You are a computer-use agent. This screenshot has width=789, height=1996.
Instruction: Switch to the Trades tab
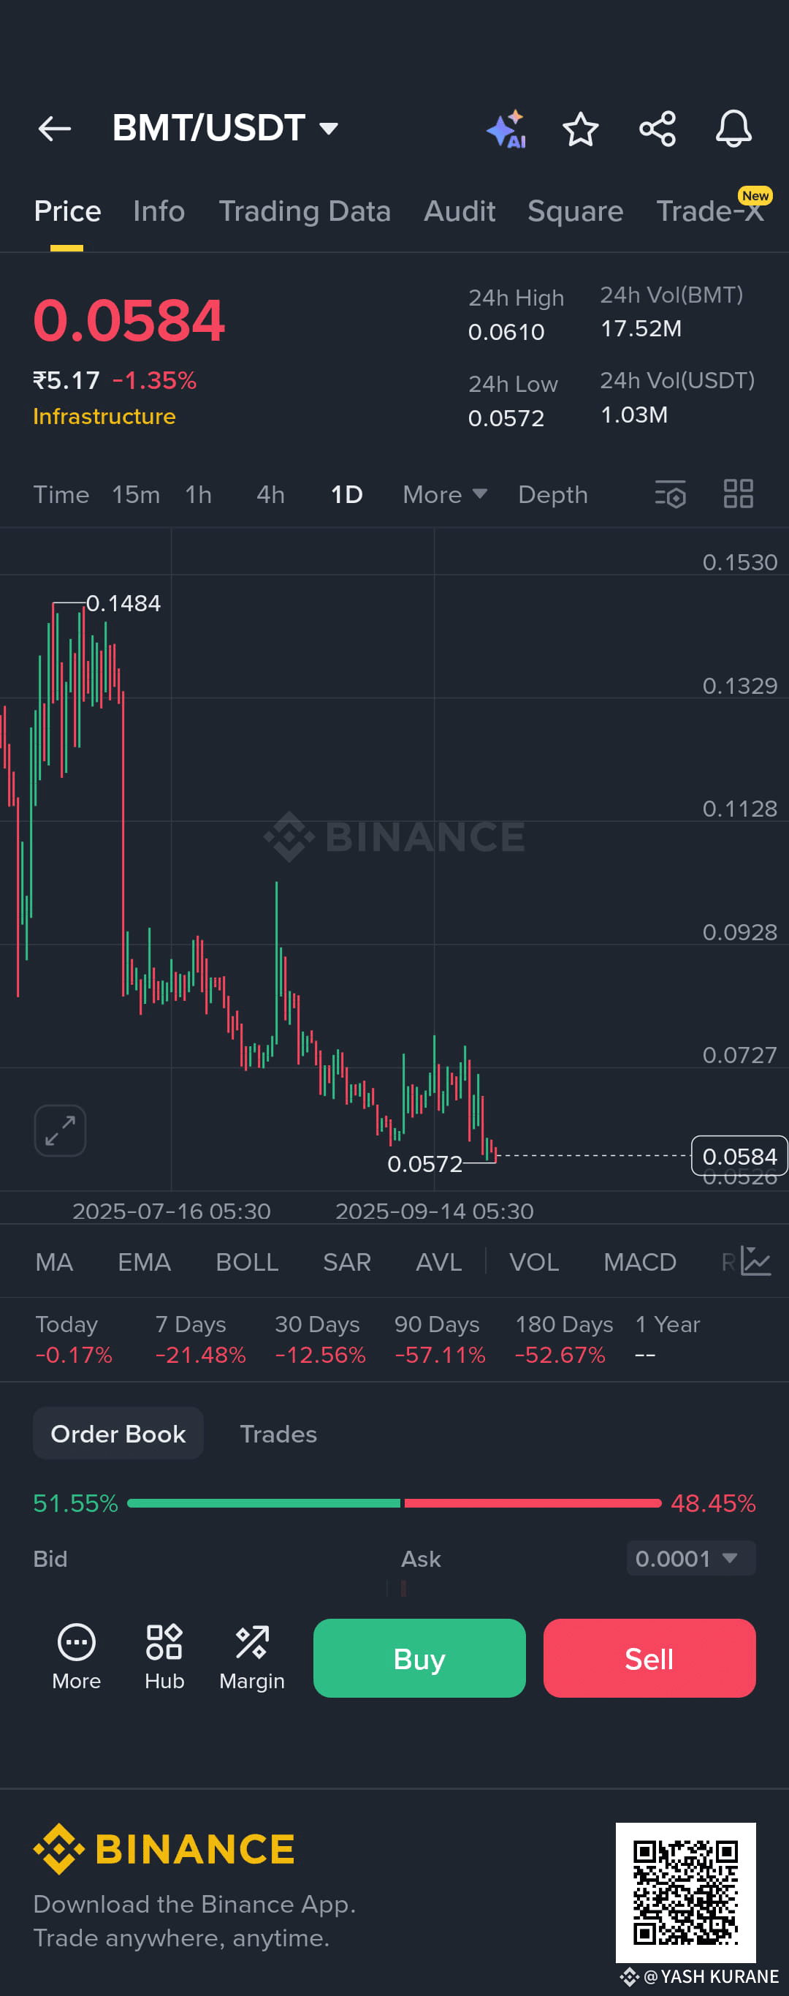click(x=278, y=1434)
